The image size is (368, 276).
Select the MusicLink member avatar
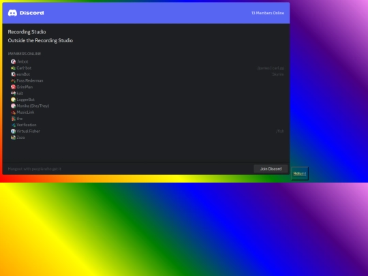[x=13, y=112]
